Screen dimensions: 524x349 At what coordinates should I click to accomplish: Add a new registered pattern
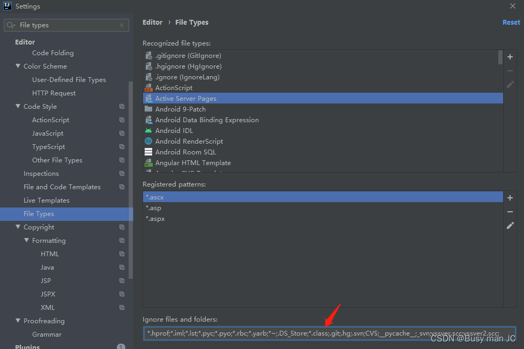pos(510,198)
